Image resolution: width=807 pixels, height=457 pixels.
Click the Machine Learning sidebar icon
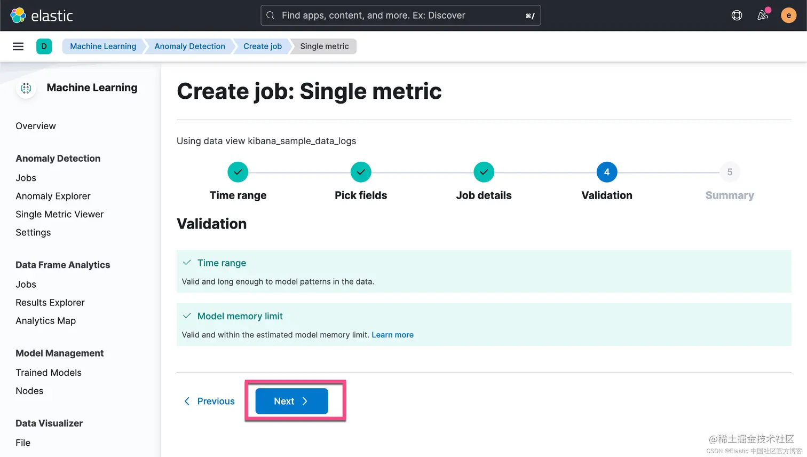point(26,88)
